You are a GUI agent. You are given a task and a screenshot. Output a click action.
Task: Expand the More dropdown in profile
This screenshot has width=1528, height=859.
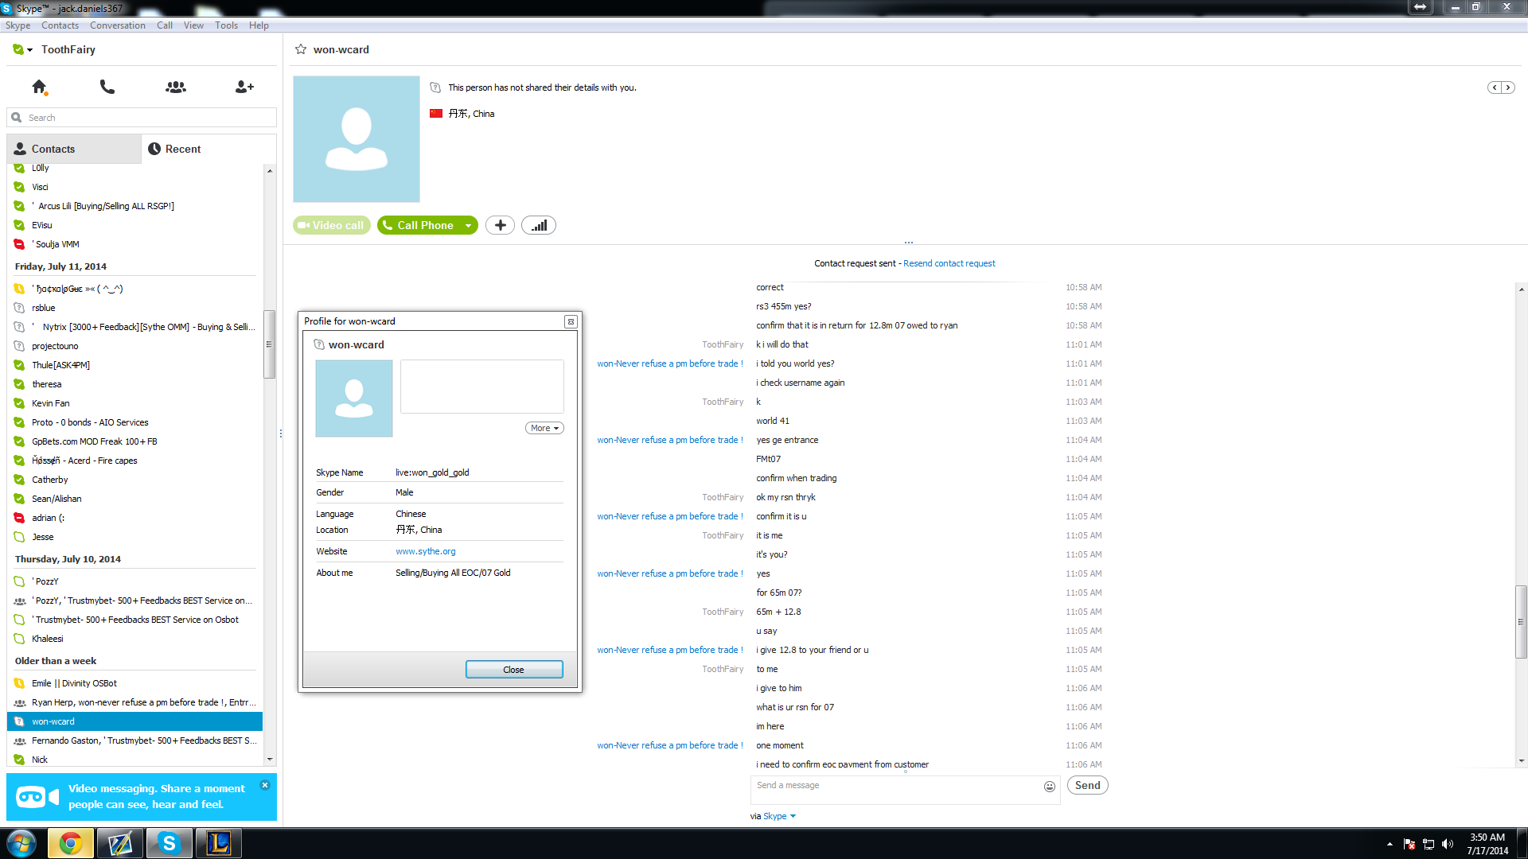coord(544,428)
